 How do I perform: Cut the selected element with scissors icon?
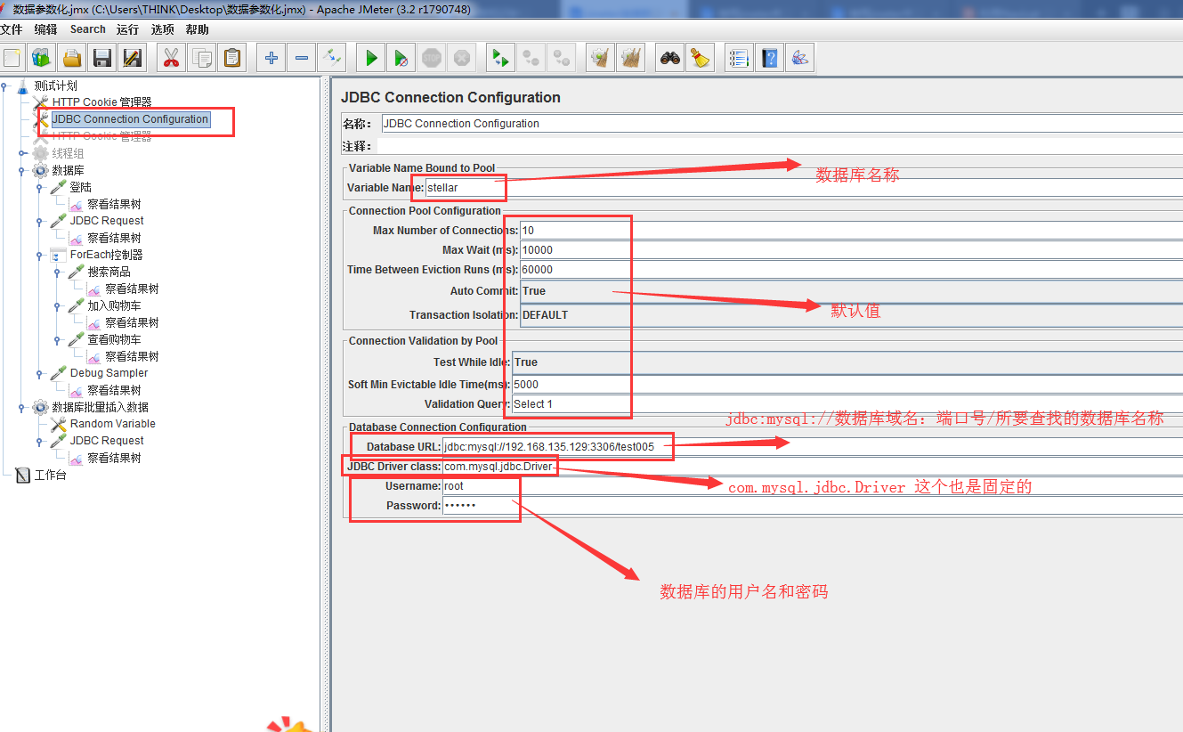[x=171, y=59]
